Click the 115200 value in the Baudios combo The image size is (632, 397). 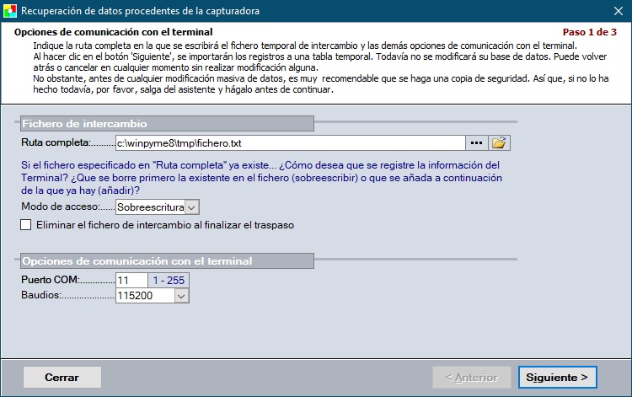point(143,296)
